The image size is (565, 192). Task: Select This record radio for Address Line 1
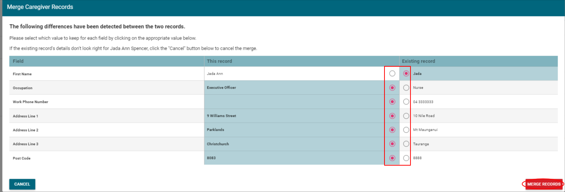click(x=392, y=116)
